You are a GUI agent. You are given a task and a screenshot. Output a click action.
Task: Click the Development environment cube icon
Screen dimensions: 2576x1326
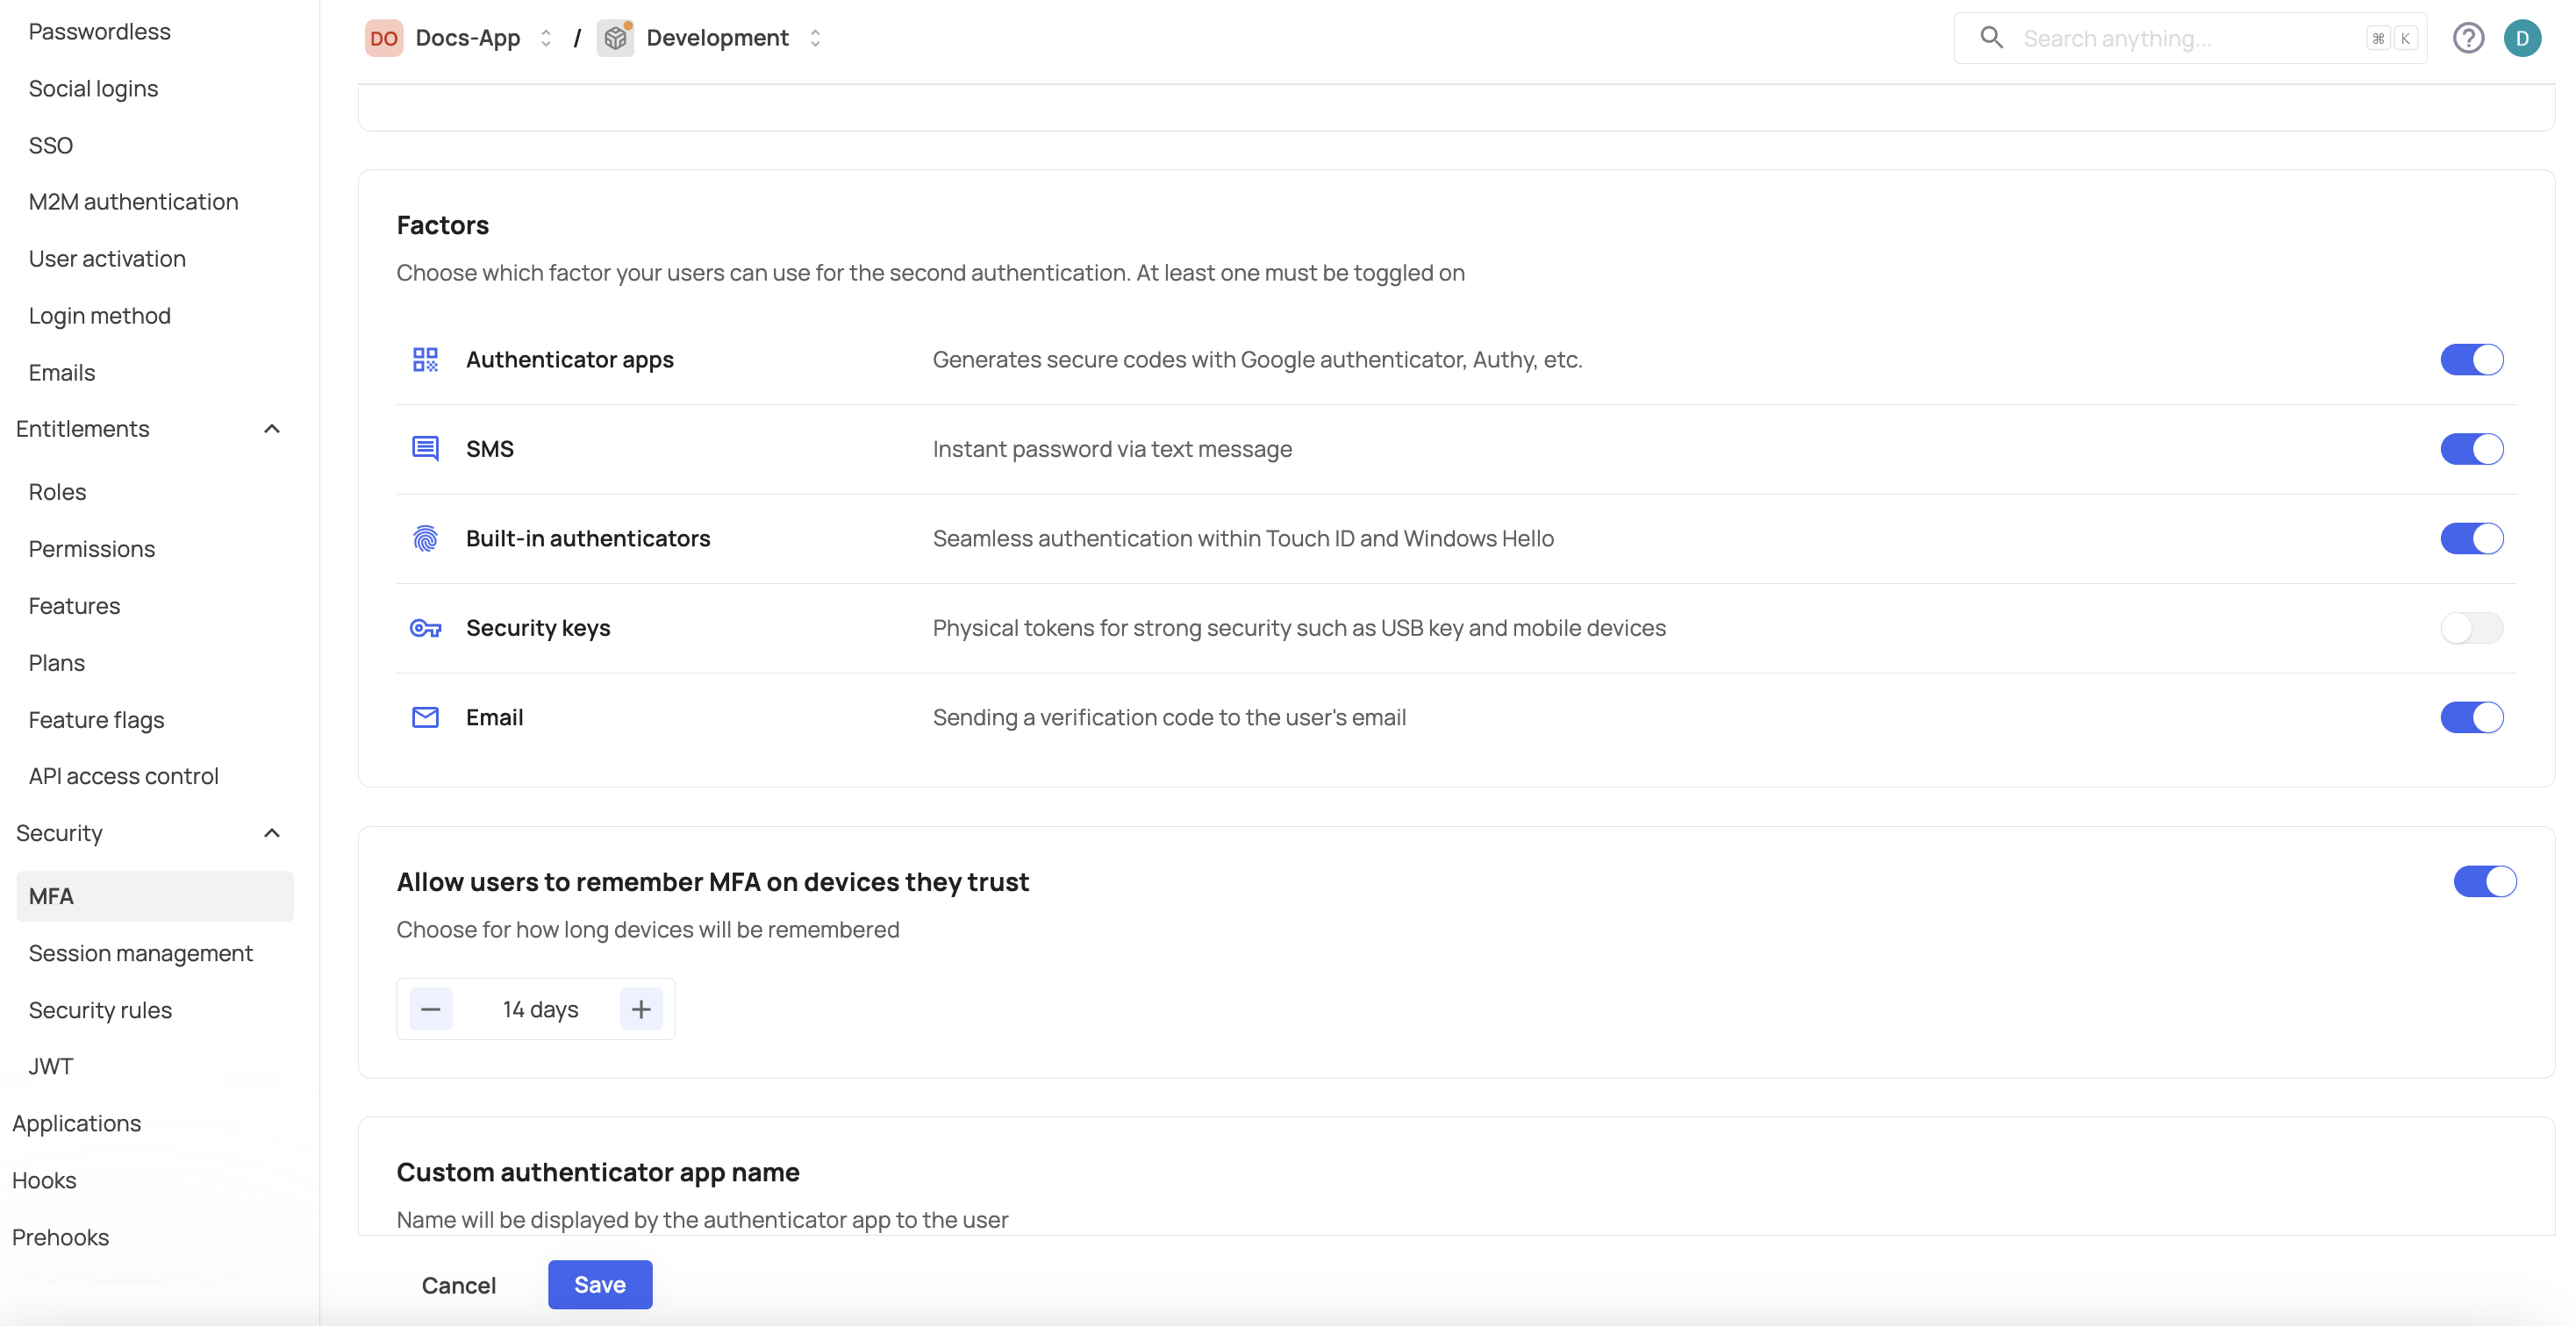coord(615,38)
